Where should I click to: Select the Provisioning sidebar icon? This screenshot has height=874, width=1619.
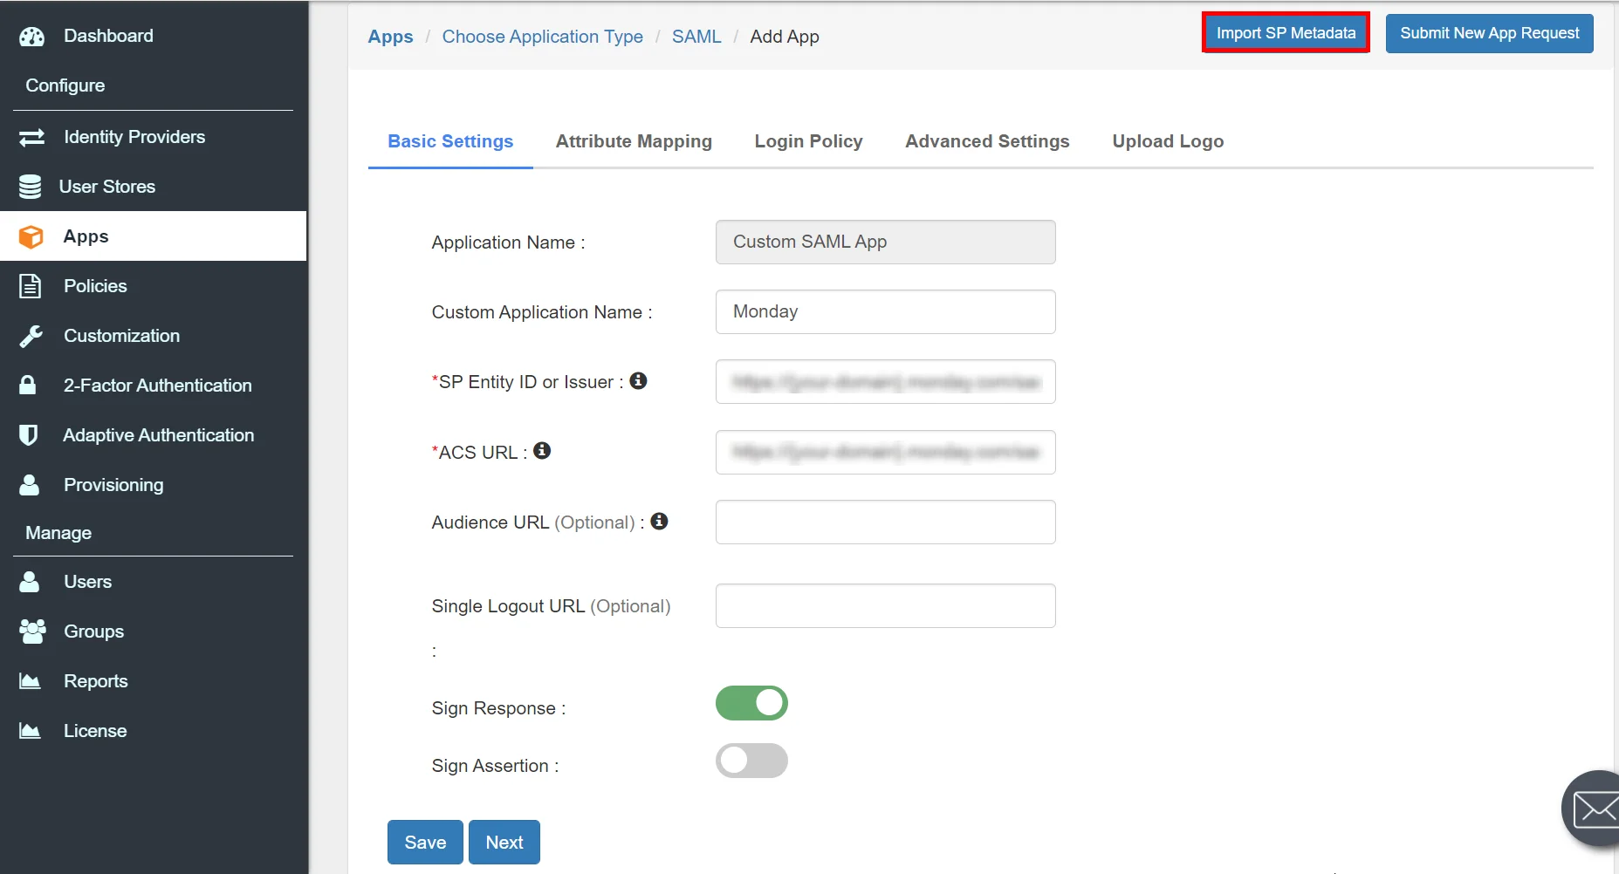(29, 484)
